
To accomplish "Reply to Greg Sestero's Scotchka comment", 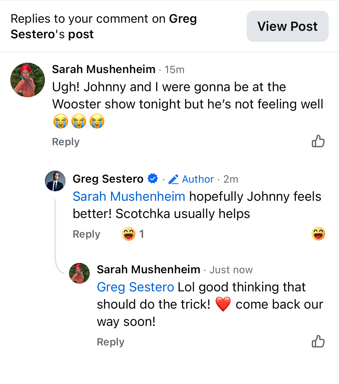I will coord(86,234).
